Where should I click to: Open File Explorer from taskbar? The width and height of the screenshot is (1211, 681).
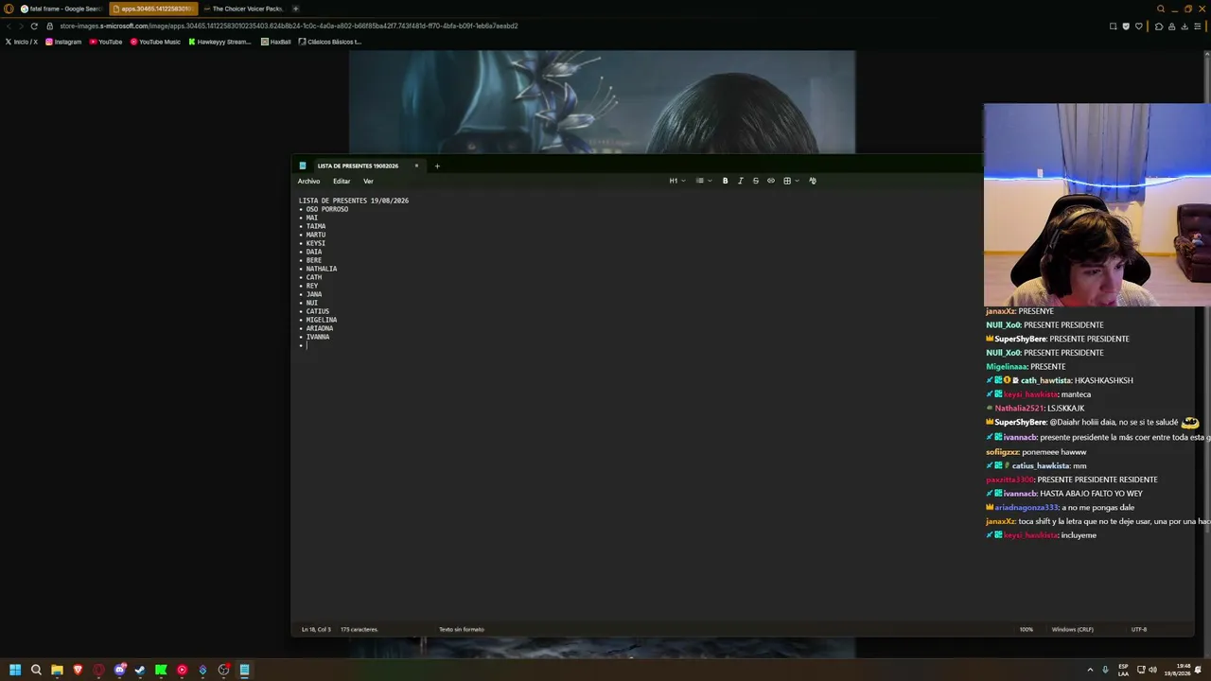click(57, 670)
